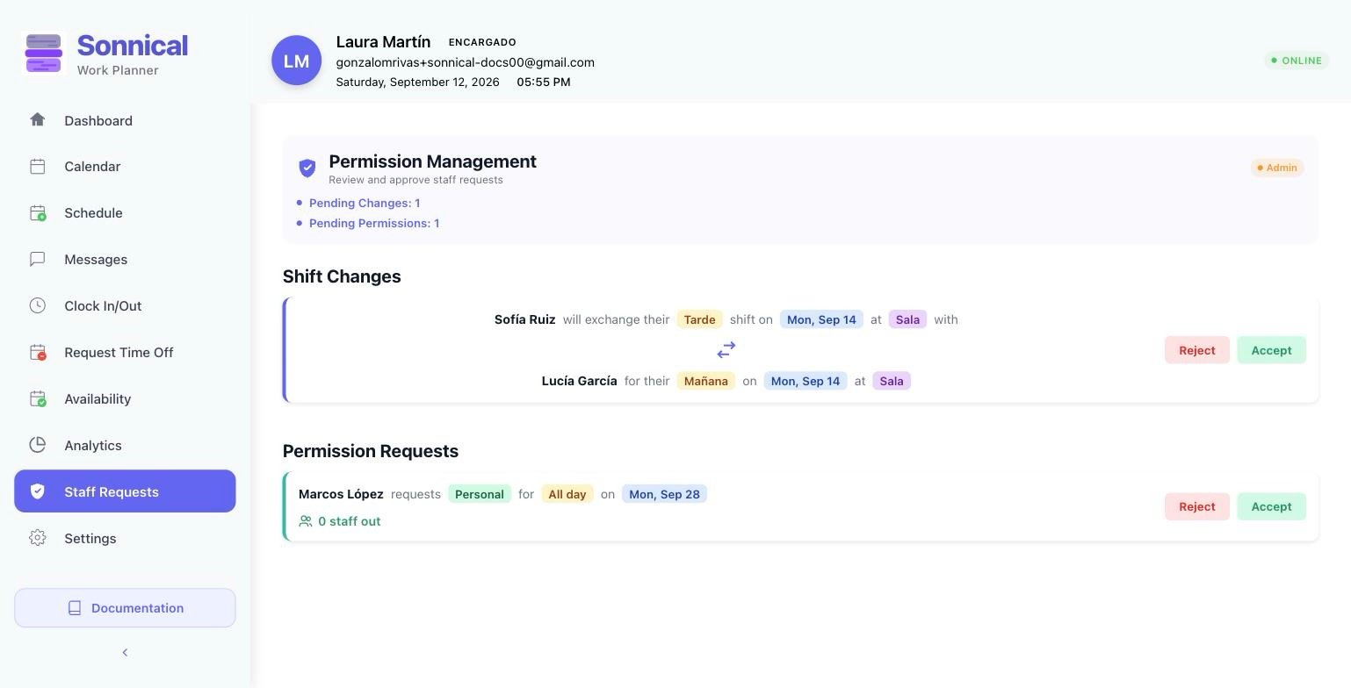Click the Calendar icon in sidebar

(37, 166)
